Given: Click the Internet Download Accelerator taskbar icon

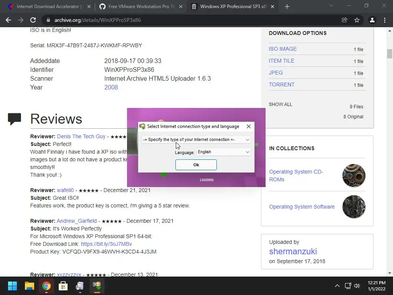Looking at the screenshot, I should tap(97, 286).
